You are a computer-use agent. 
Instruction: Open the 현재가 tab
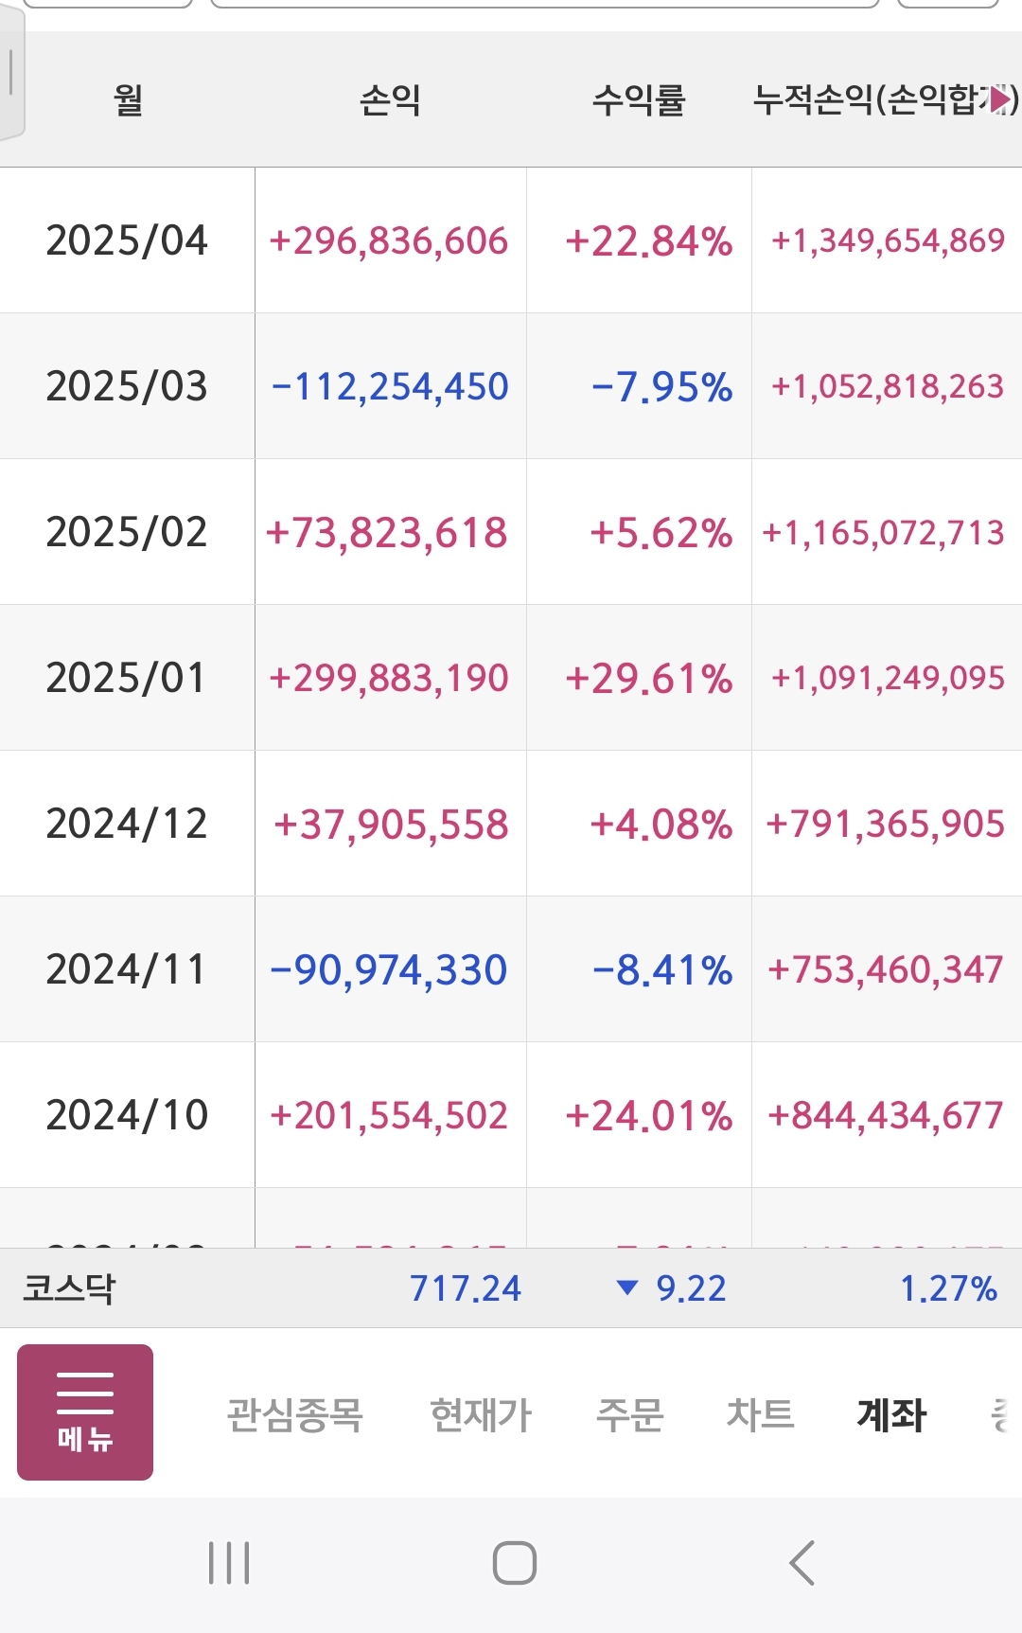(481, 1415)
